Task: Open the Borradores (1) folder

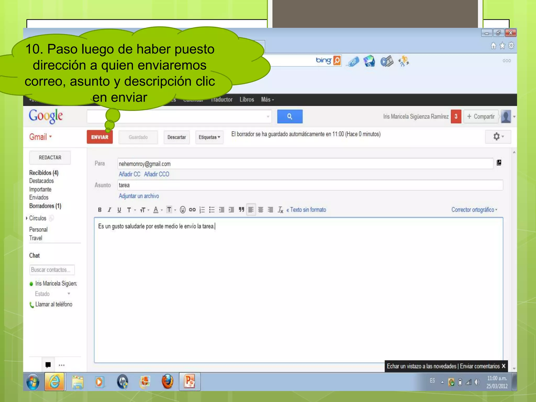Action: [x=45, y=206]
